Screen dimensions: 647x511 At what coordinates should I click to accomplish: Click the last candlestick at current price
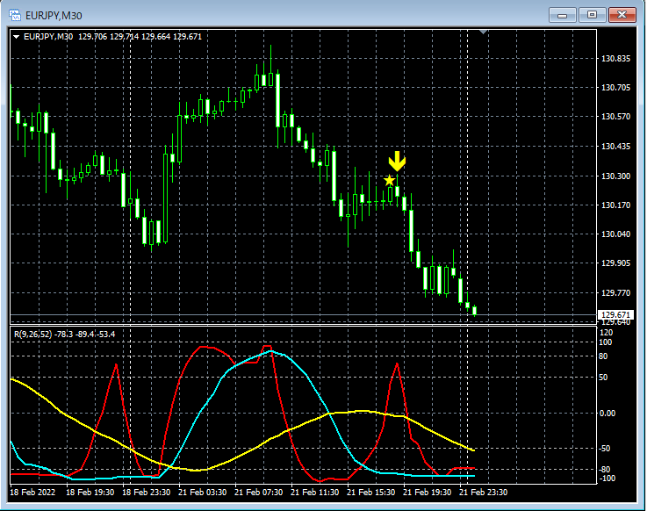475,311
